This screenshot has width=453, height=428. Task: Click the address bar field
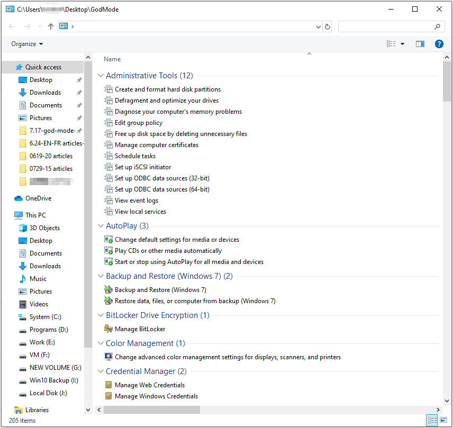click(191, 26)
